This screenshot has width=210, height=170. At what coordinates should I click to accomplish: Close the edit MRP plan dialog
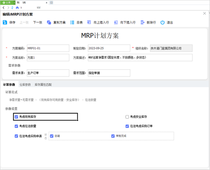(204, 13)
